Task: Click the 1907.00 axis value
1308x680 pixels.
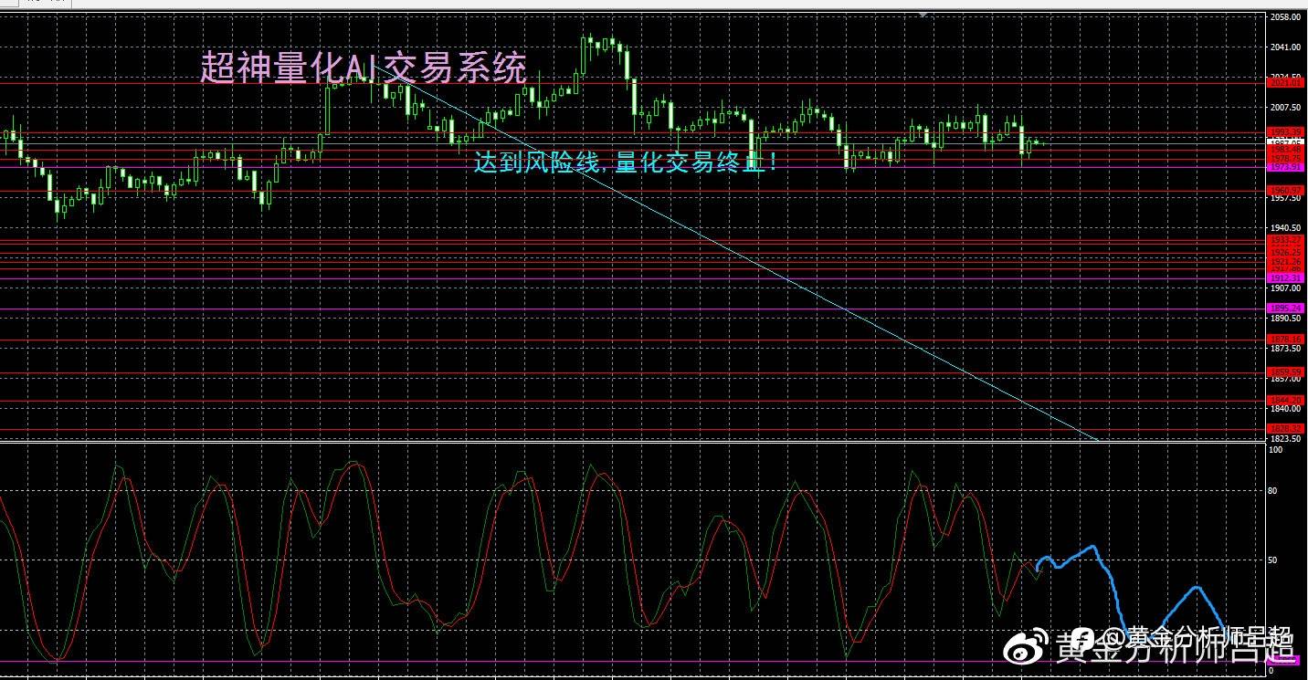Action: point(1284,288)
